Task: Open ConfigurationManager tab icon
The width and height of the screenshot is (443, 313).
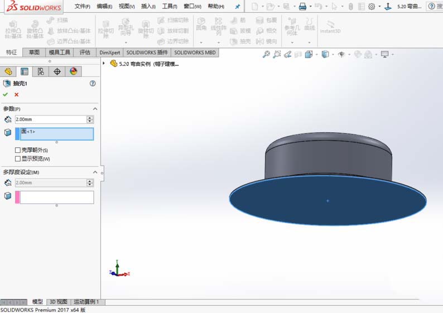Action: [x=41, y=71]
